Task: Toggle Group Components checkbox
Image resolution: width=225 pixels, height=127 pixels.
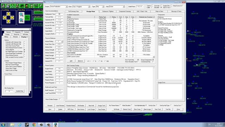Action: (x=153, y=60)
